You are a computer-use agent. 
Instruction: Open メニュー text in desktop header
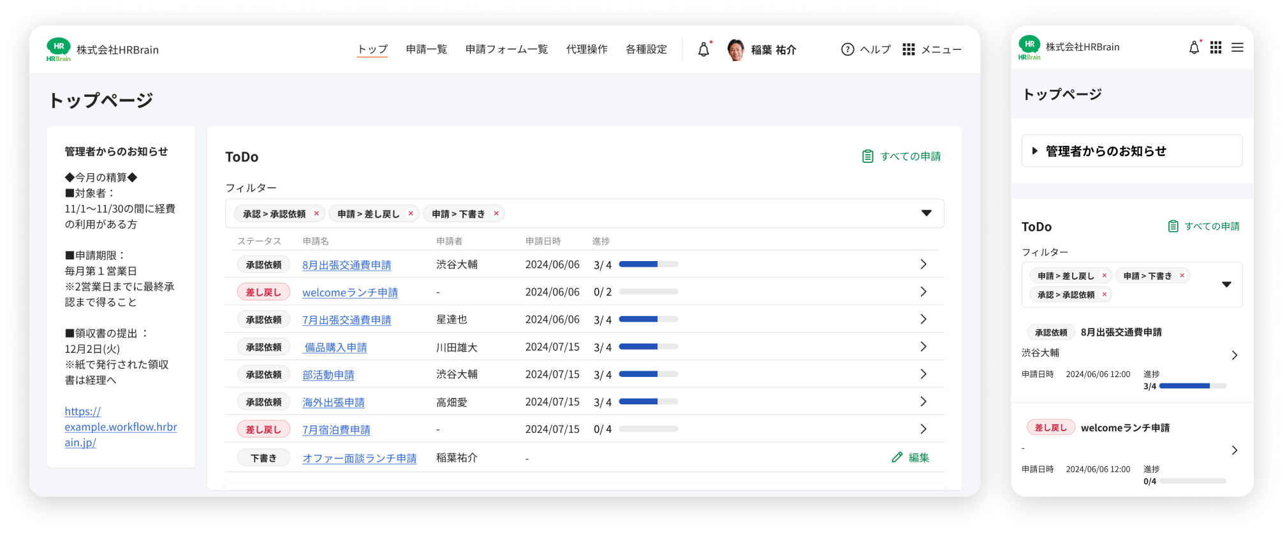941,50
